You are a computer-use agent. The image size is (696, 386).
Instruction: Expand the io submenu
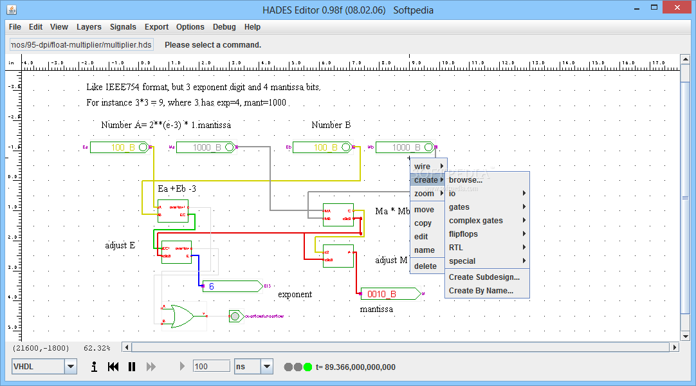[x=487, y=194]
